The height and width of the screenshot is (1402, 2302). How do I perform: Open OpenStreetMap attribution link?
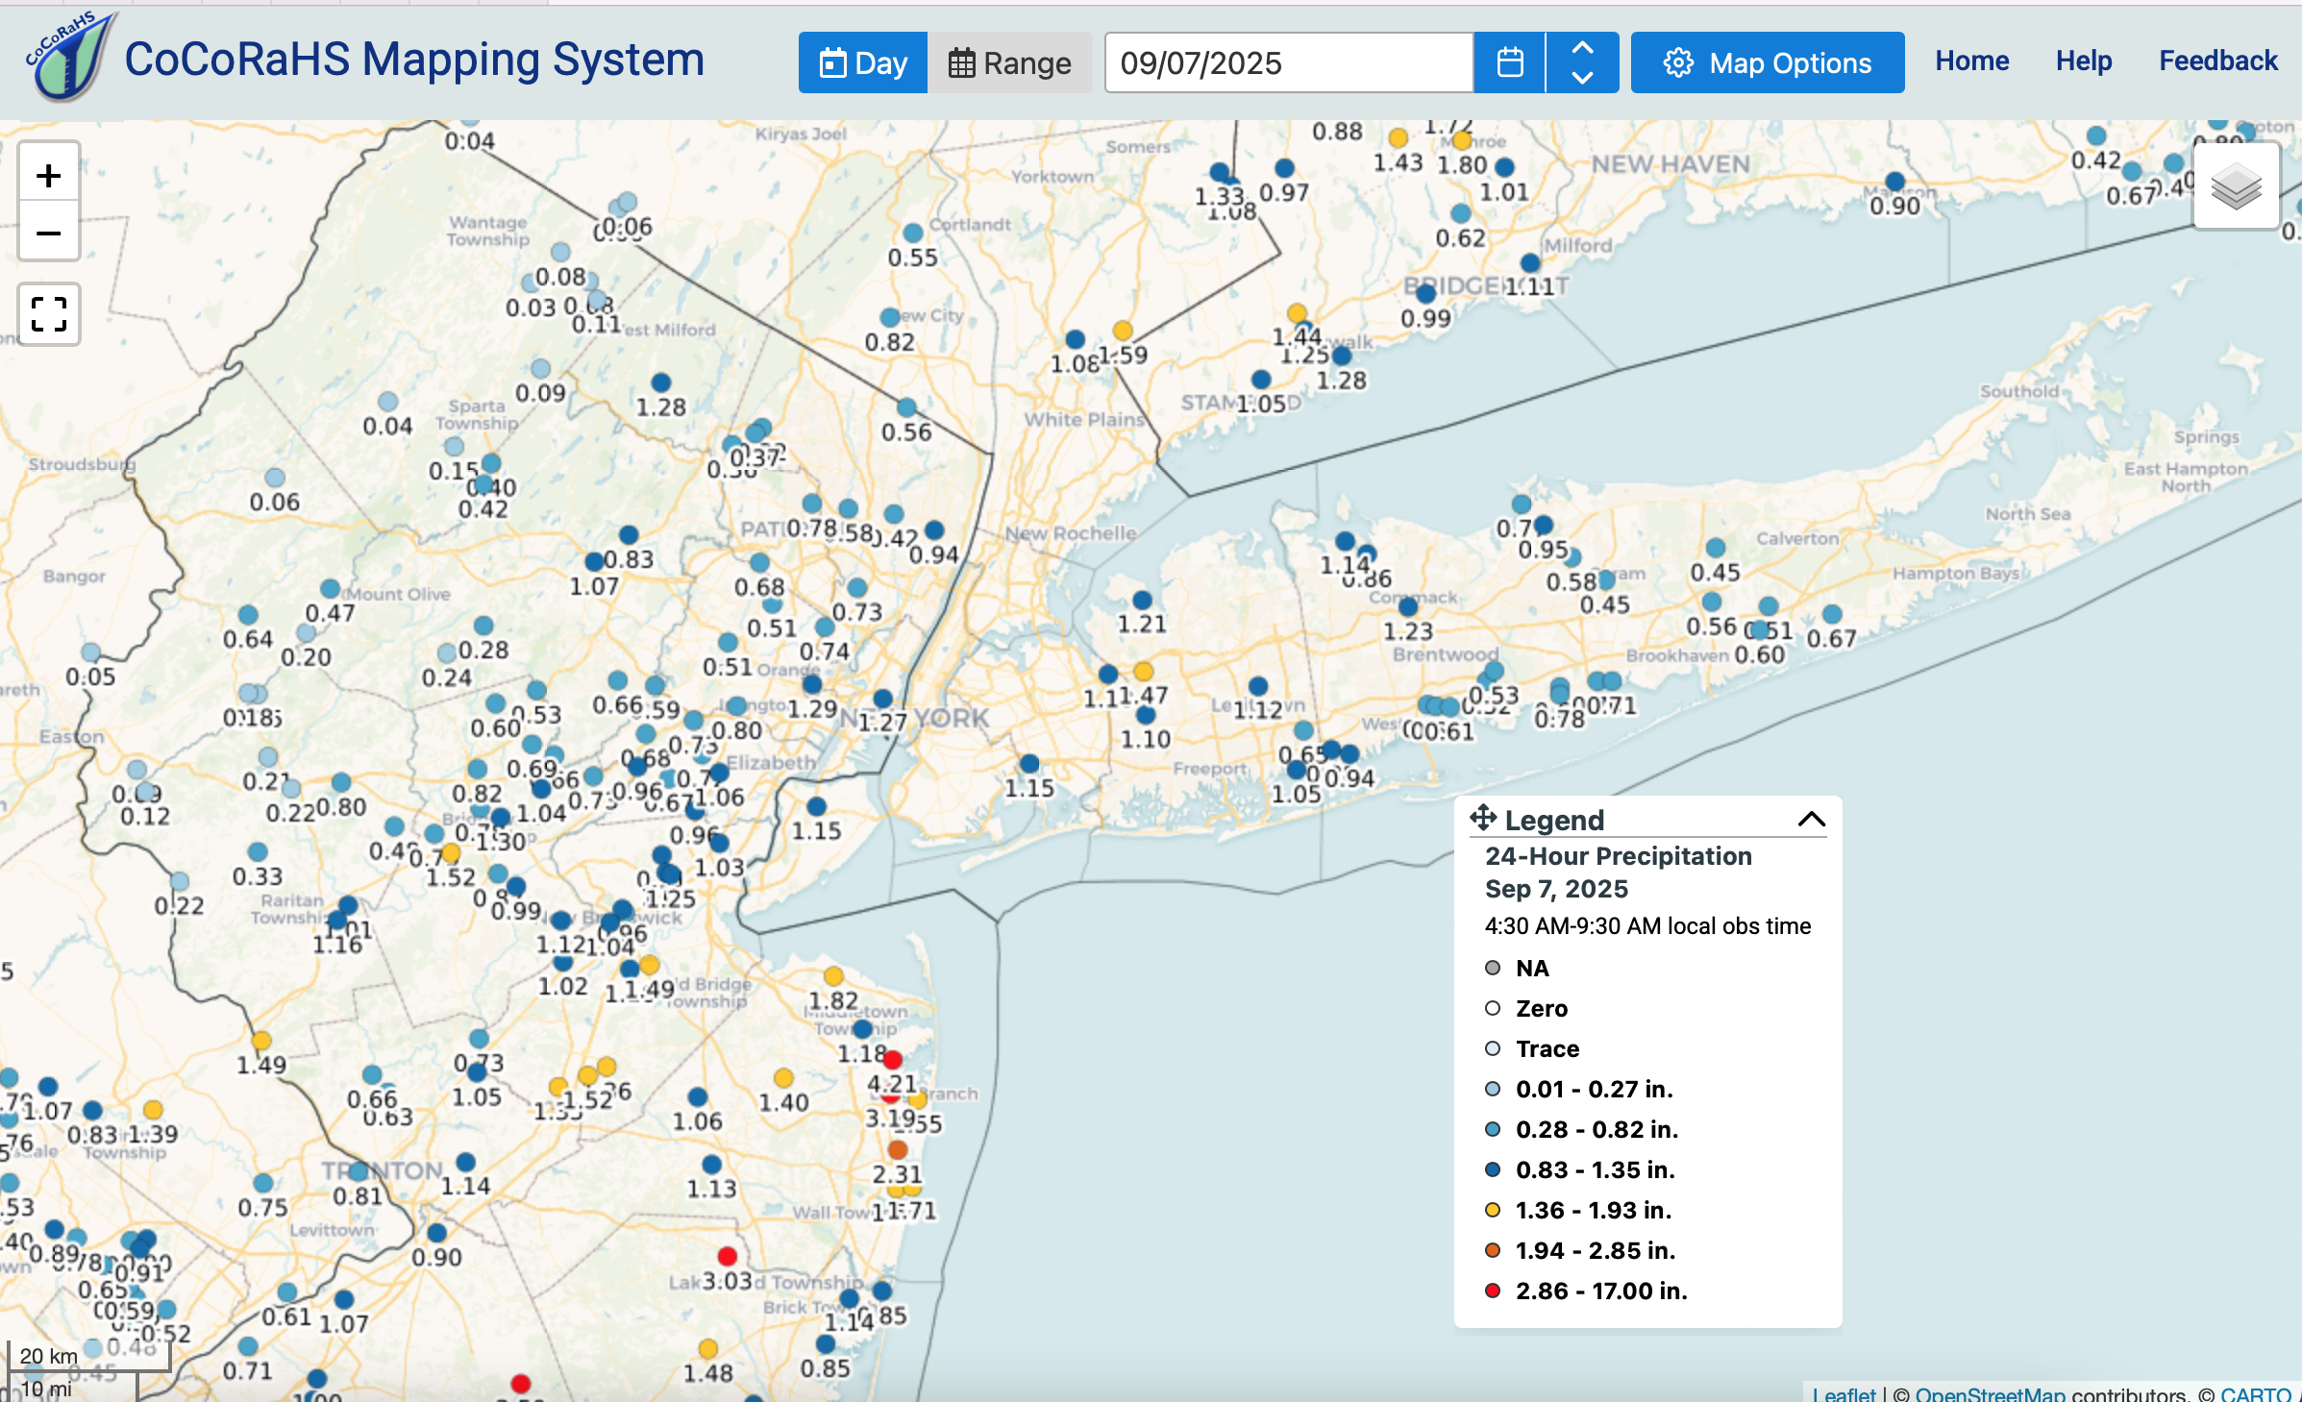[x=1990, y=1393]
